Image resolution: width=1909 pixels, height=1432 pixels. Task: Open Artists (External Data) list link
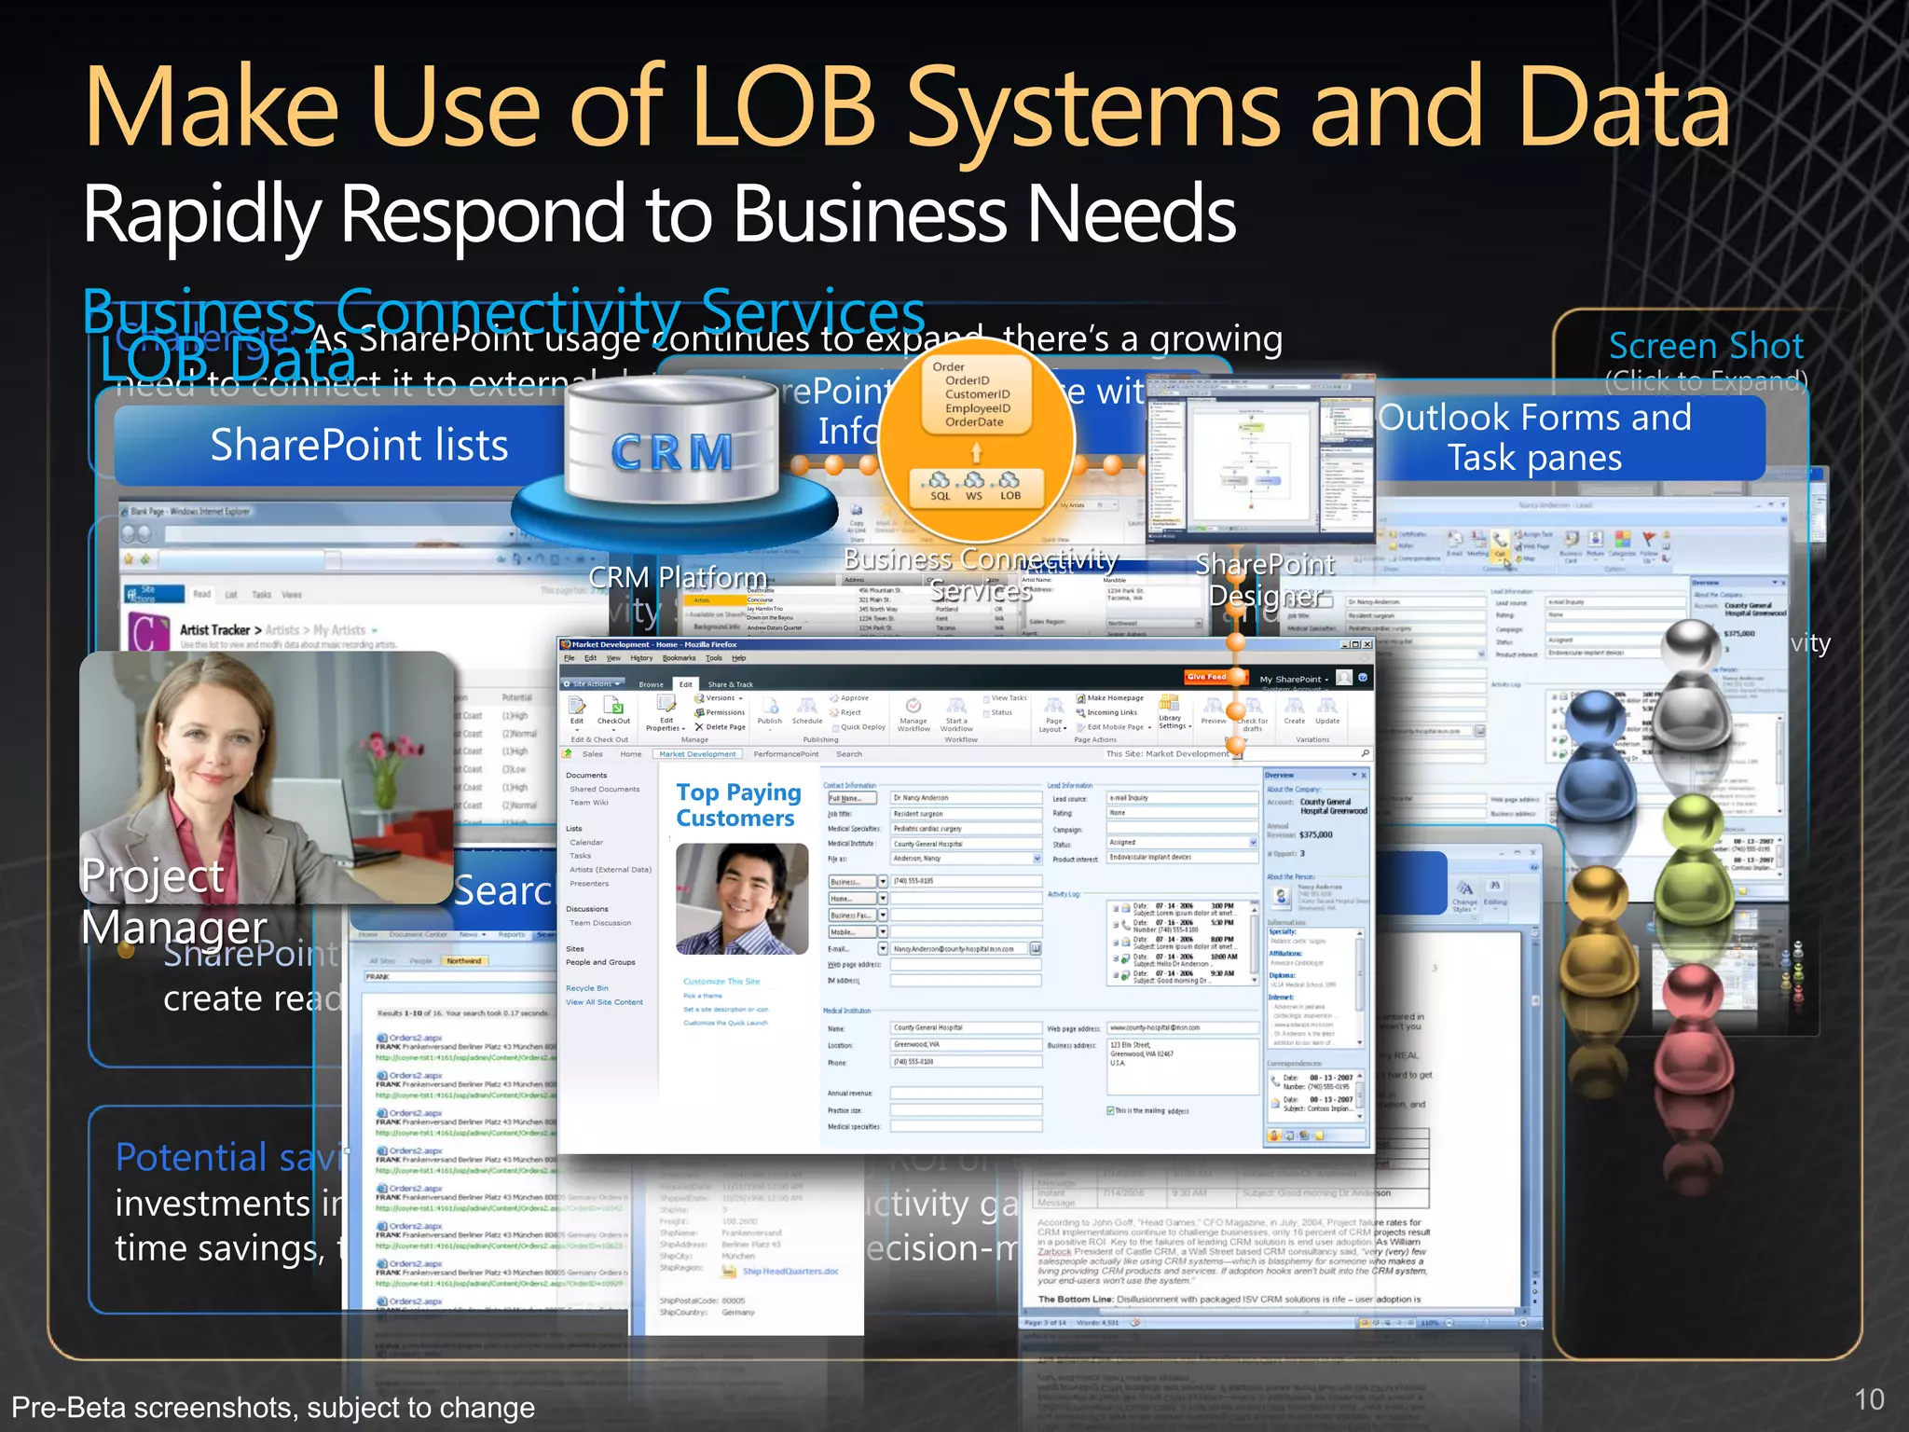point(610,869)
